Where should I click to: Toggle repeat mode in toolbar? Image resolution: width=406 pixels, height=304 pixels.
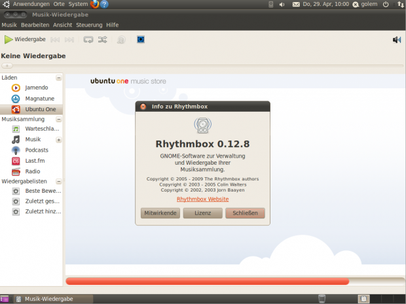click(x=88, y=39)
